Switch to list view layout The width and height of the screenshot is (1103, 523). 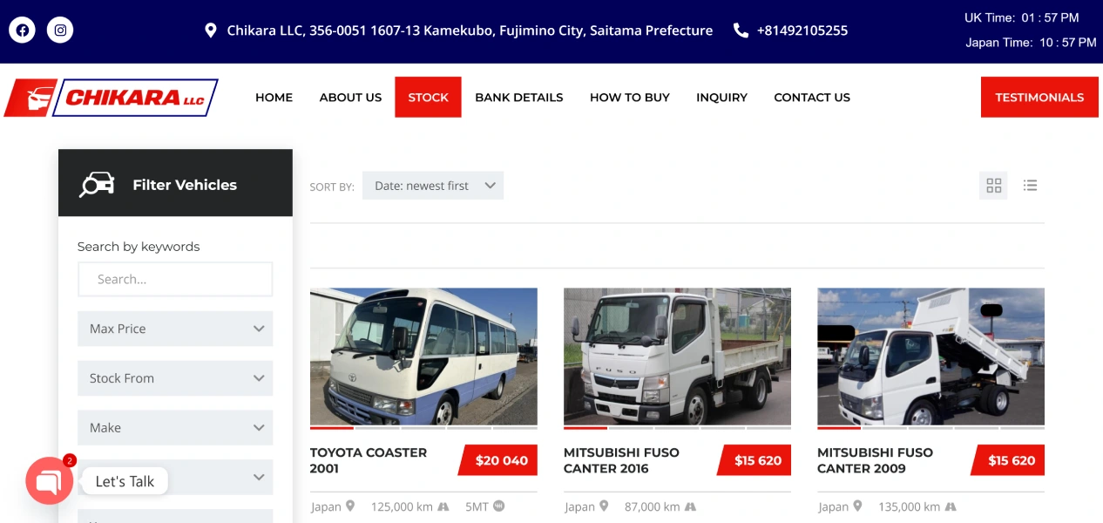click(x=1030, y=185)
